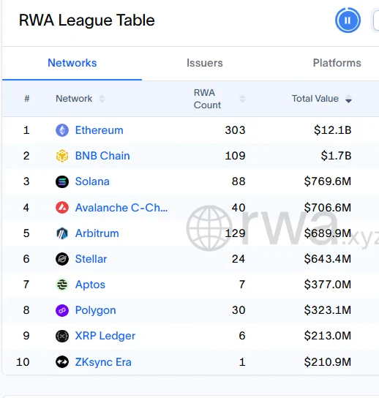Click the XRP Ledger logo icon

coord(62,336)
